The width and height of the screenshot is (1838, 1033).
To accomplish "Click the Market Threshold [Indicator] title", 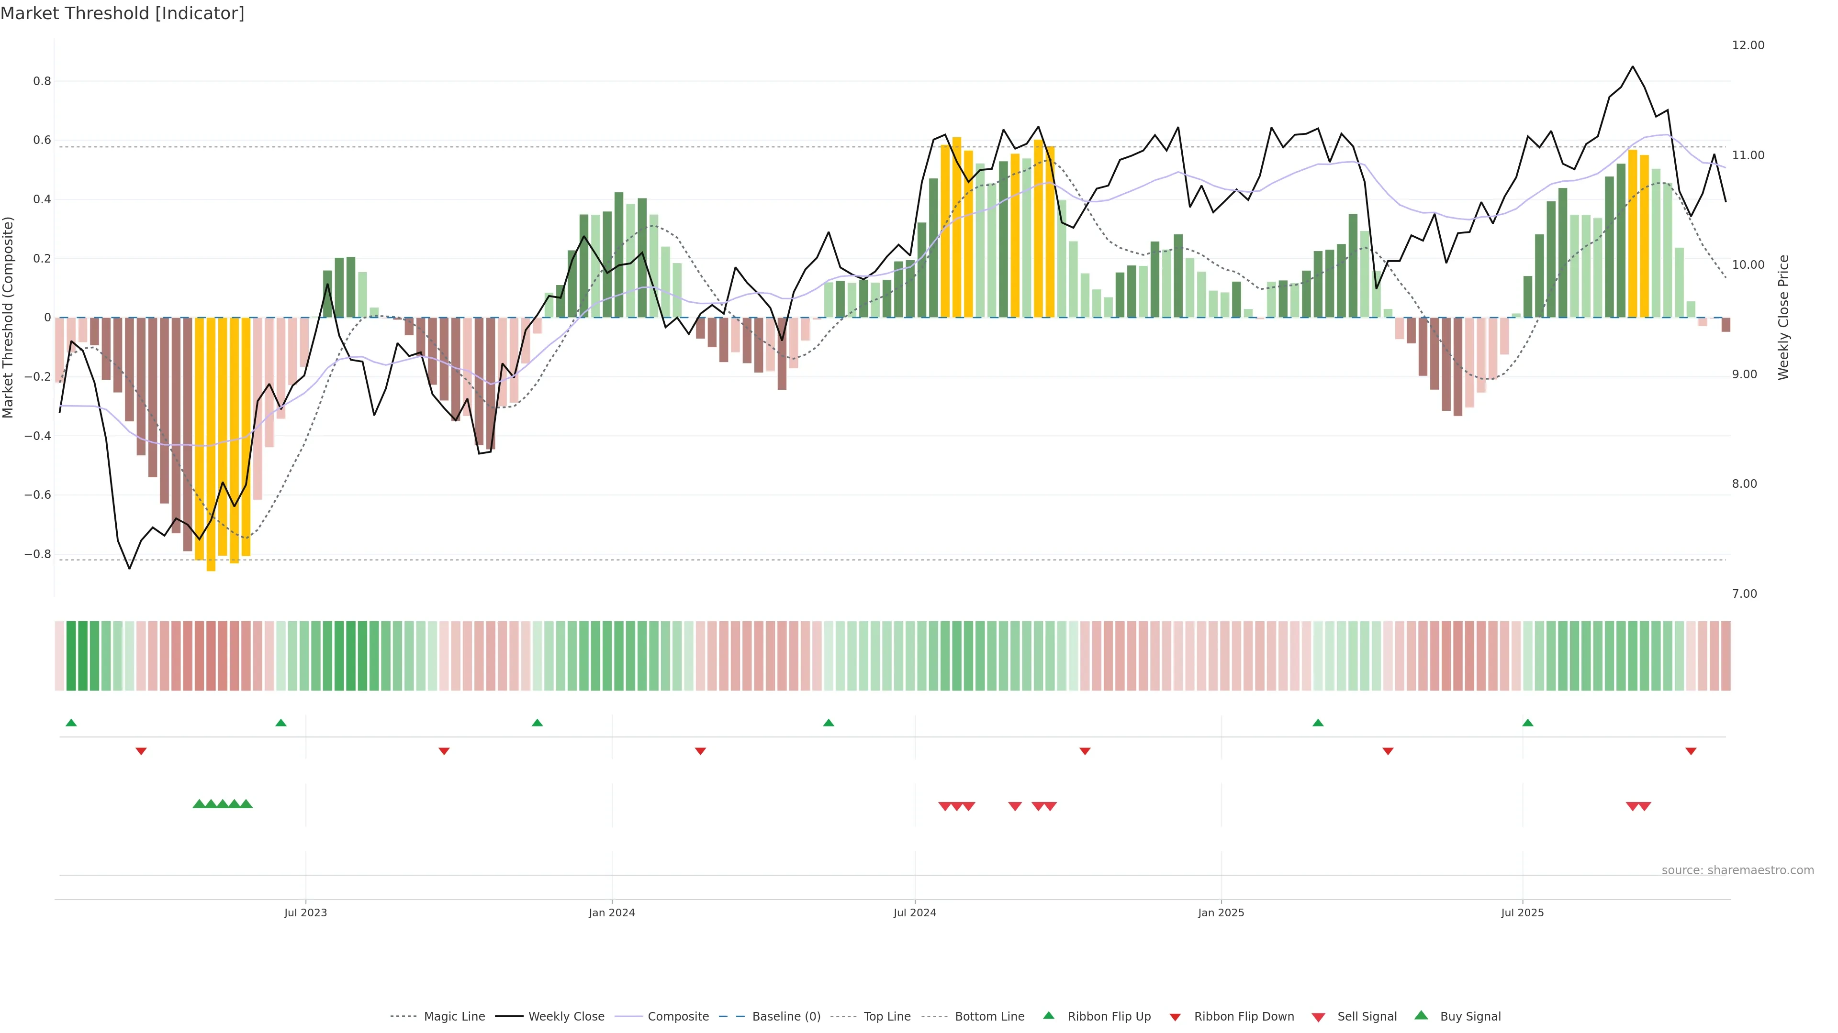I will [x=122, y=13].
